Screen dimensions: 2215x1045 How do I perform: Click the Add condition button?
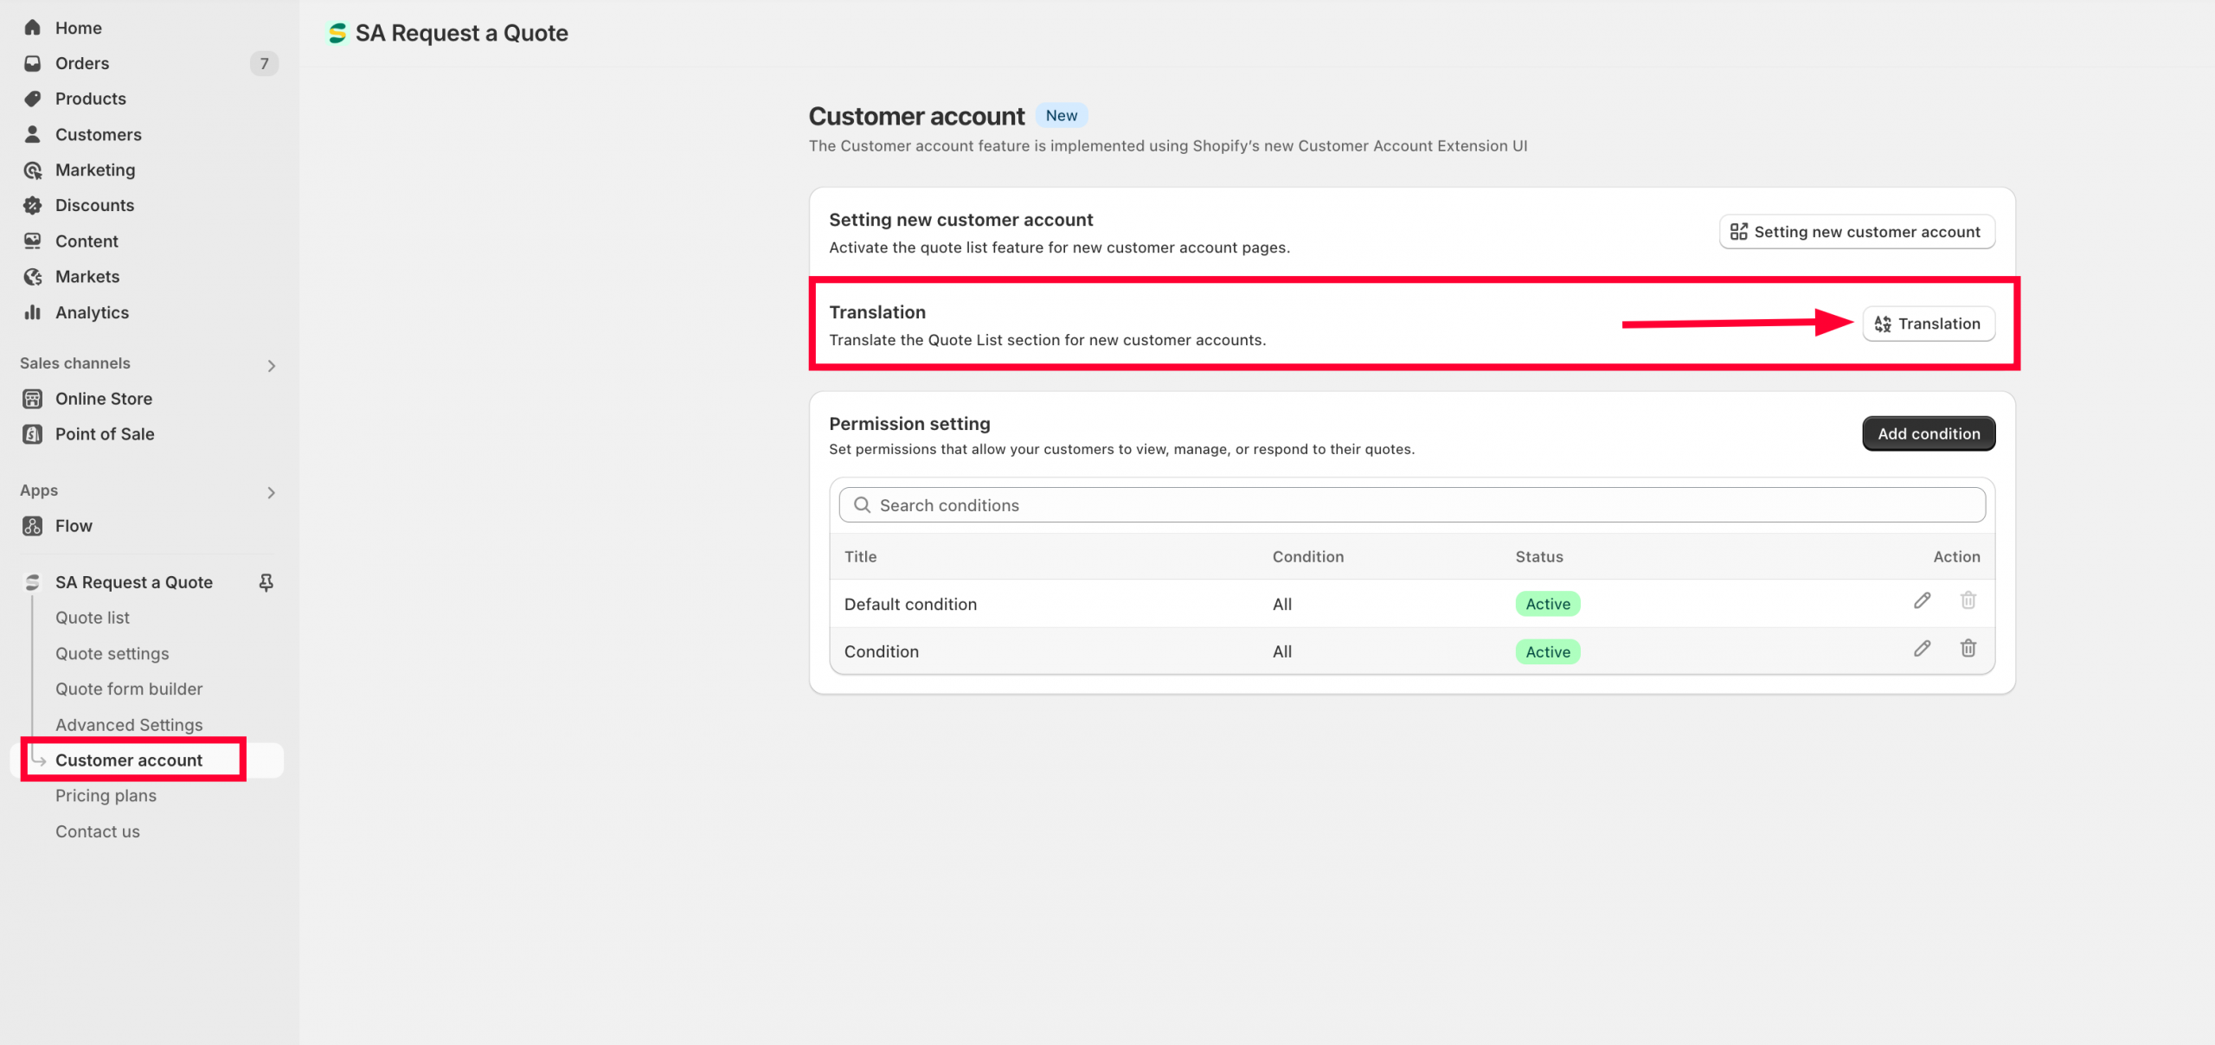pyautogui.click(x=1929, y=433)
